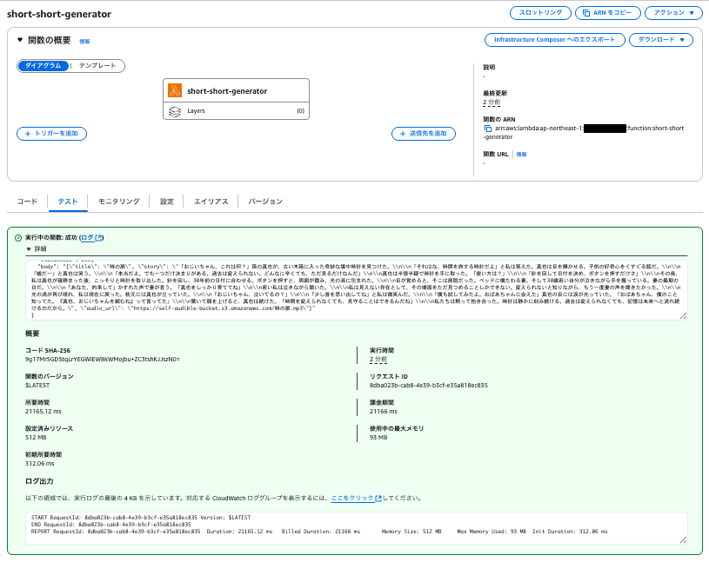This screenshot has width=709, height=562.
Task: Open the ダウンロード dropdown
Action: click(x=661, y=40)
